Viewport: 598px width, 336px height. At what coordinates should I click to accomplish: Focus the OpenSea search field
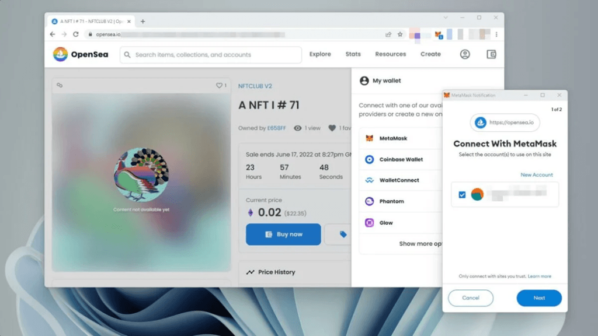210,54
